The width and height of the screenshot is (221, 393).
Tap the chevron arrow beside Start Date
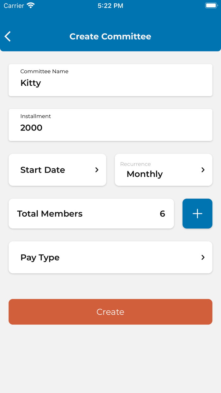click(97, 170)
